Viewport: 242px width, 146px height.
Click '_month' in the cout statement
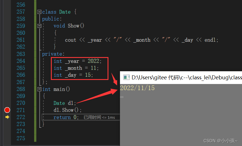(142, 40)
